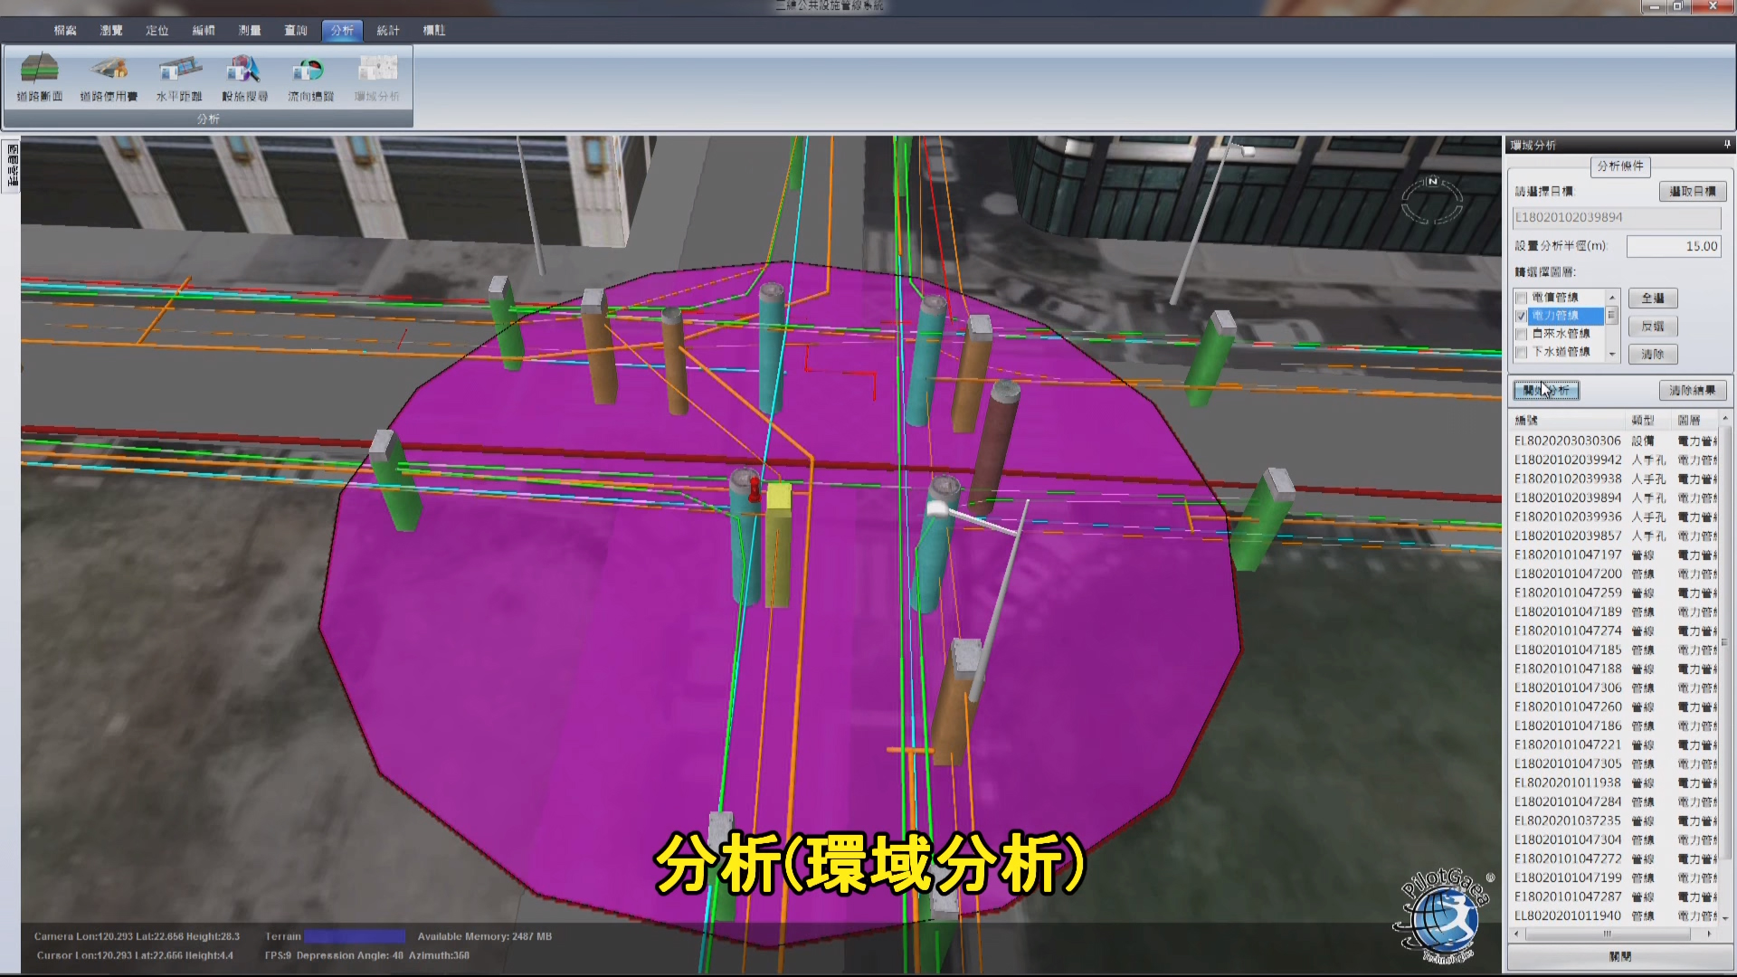Select result row L18020101047189

pos(1615,612)
